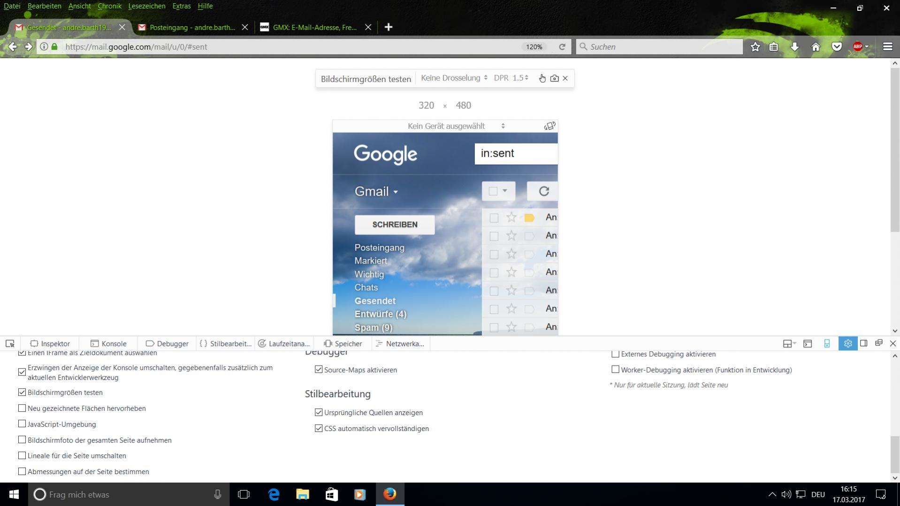Open the Lesezeichen menu
The image size is (900, 506).
(146, 6)
